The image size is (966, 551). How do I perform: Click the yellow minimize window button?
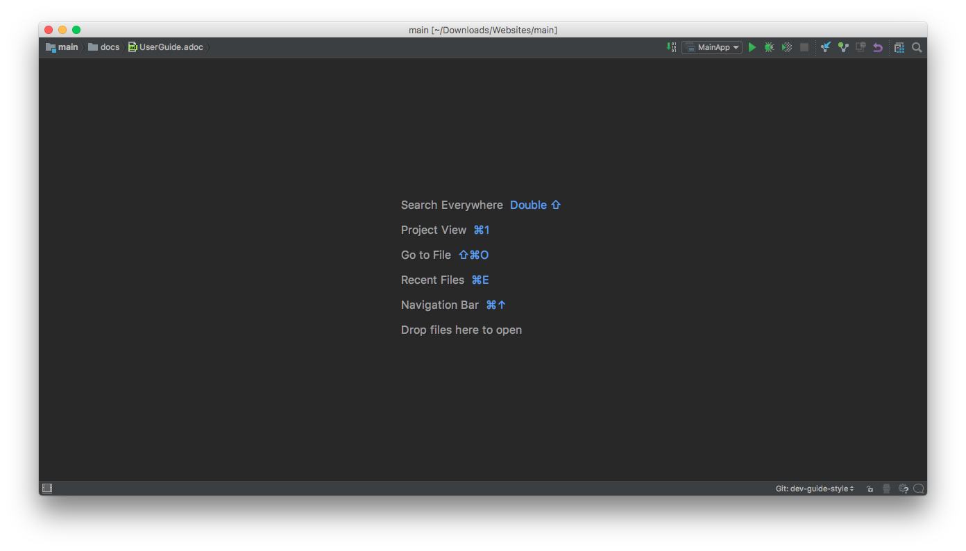[x=62, y=30]
